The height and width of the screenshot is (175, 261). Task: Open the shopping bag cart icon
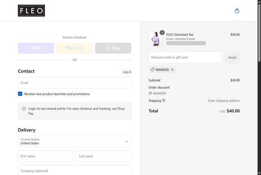click(237, 11)
